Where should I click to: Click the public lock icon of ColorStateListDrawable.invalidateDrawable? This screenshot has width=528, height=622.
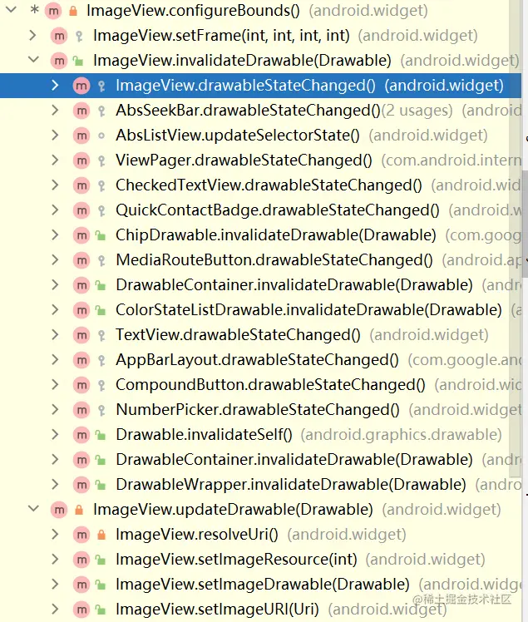[101, 311]
